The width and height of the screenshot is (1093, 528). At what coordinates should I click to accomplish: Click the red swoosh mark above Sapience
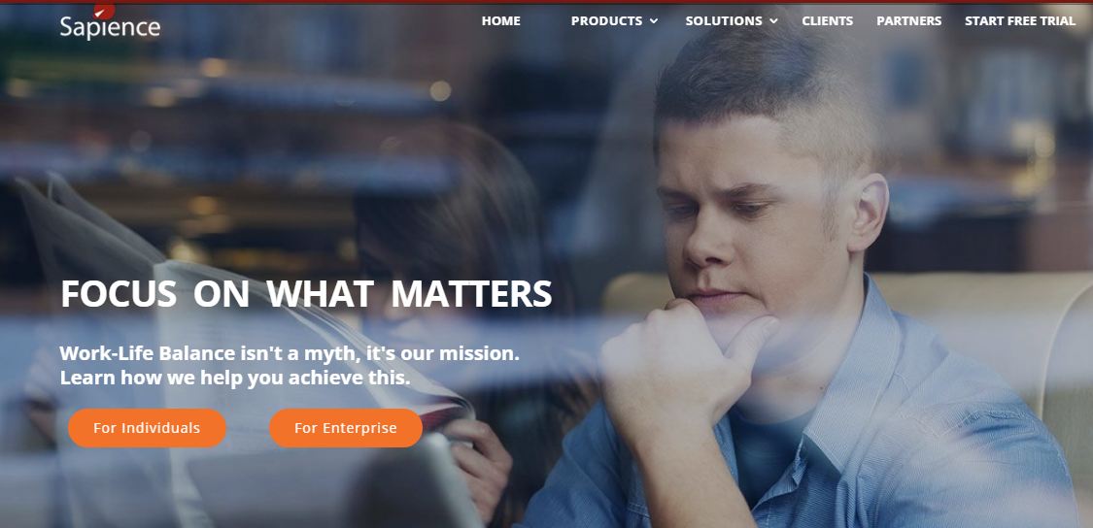(104, 11)
